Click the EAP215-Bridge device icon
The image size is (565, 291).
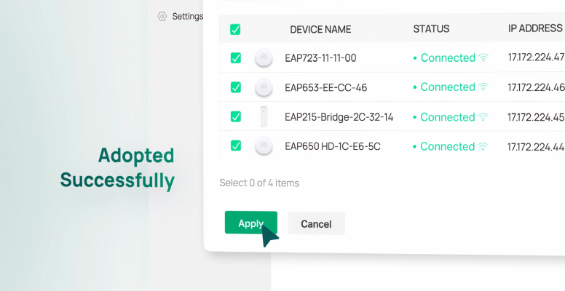click(264, 116)
